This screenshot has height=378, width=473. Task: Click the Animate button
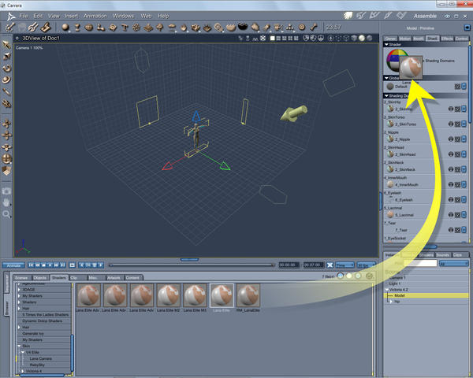pos(13,265)
